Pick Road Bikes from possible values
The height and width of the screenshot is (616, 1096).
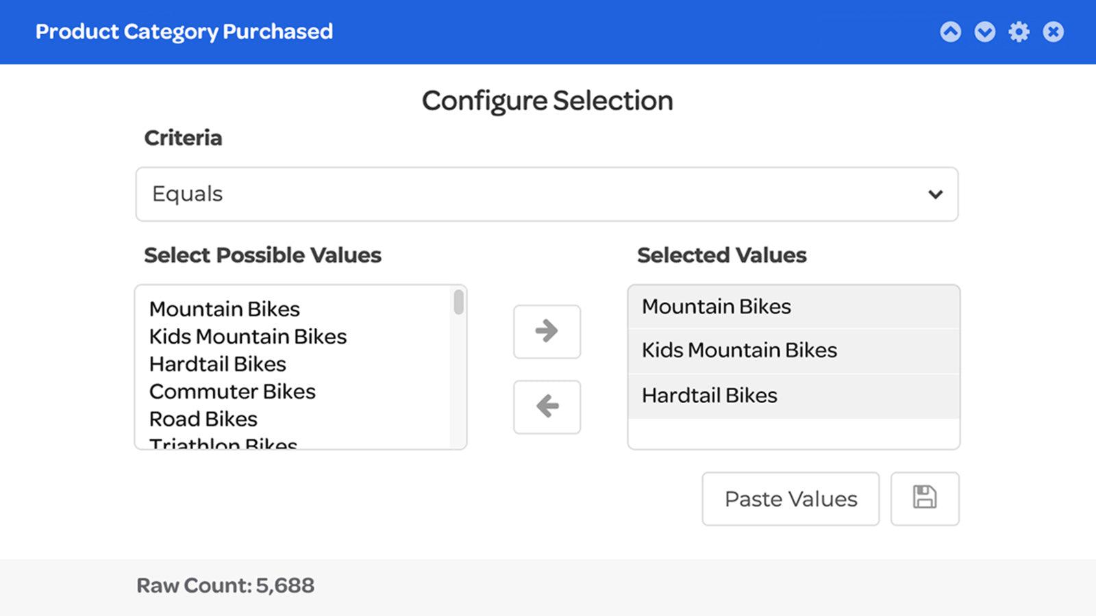pos(203,419)
